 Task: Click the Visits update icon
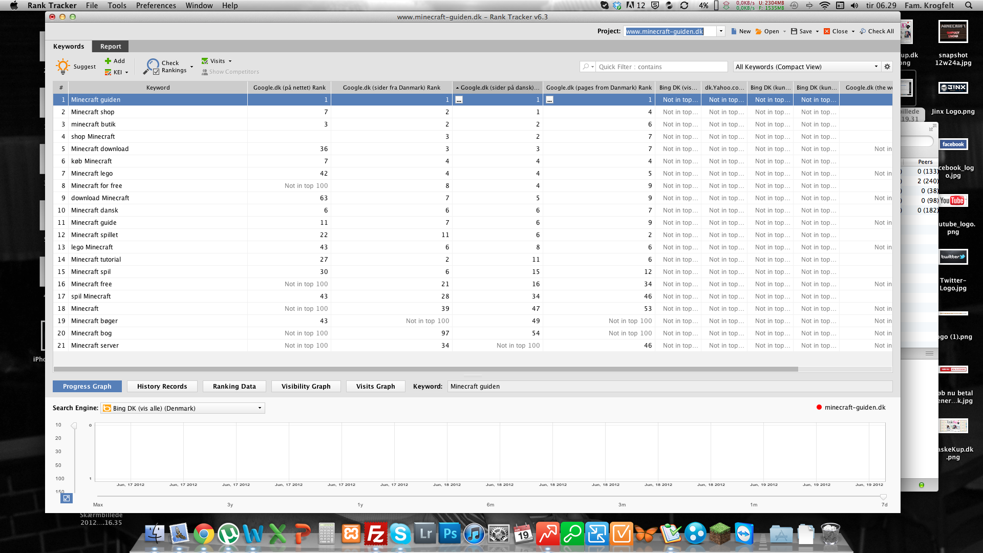pyautogui.click(x=205, y=61)
